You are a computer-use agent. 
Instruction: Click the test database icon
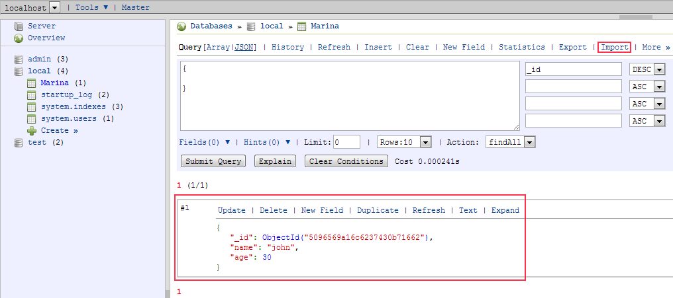[x=19, y=143]
